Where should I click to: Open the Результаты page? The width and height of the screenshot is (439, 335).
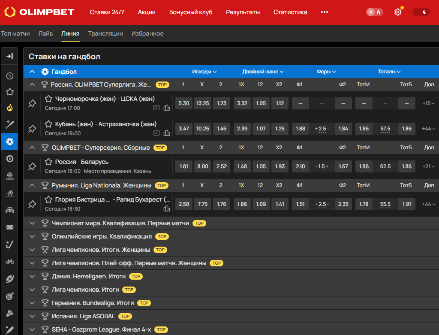coord(243,12)
